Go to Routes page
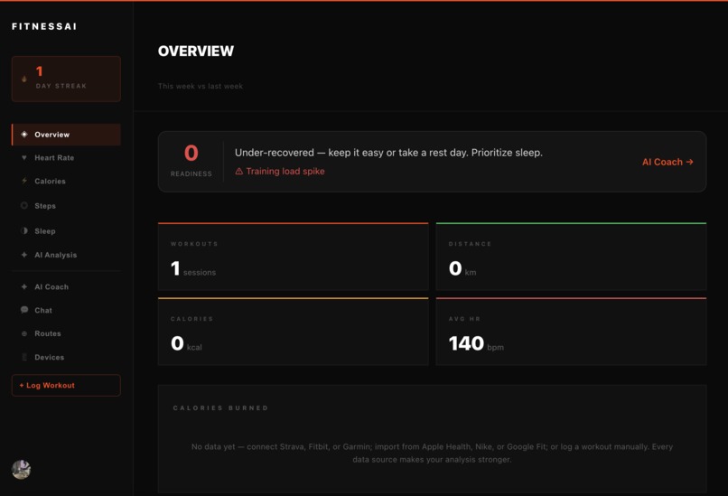Viewport: 728px width, 496px height. 66,333
